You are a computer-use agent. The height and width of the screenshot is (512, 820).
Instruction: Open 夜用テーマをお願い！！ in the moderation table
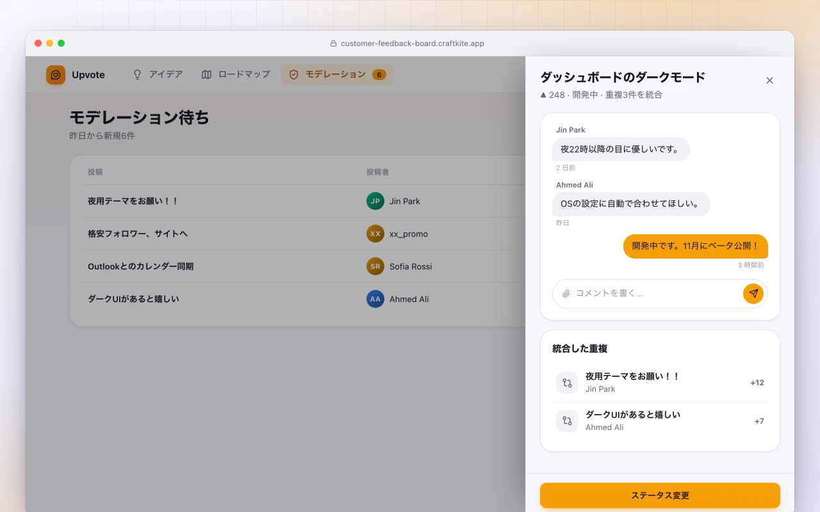pos(133,201)
